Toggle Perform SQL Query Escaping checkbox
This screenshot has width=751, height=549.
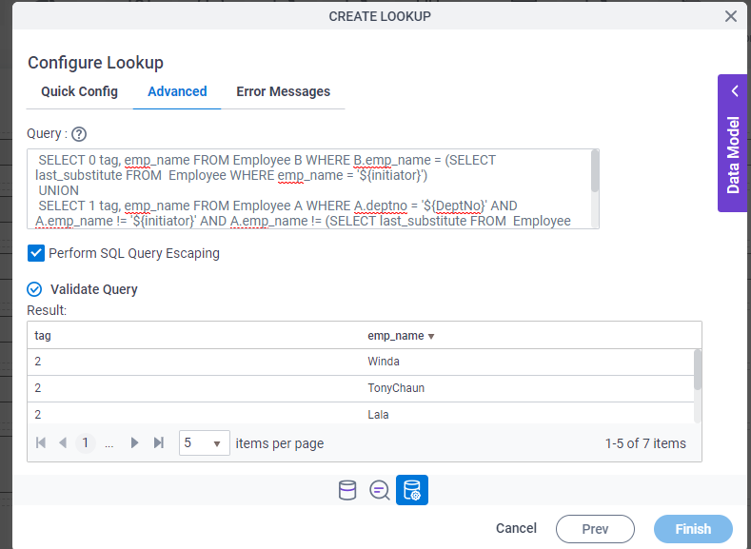point(36,253)
